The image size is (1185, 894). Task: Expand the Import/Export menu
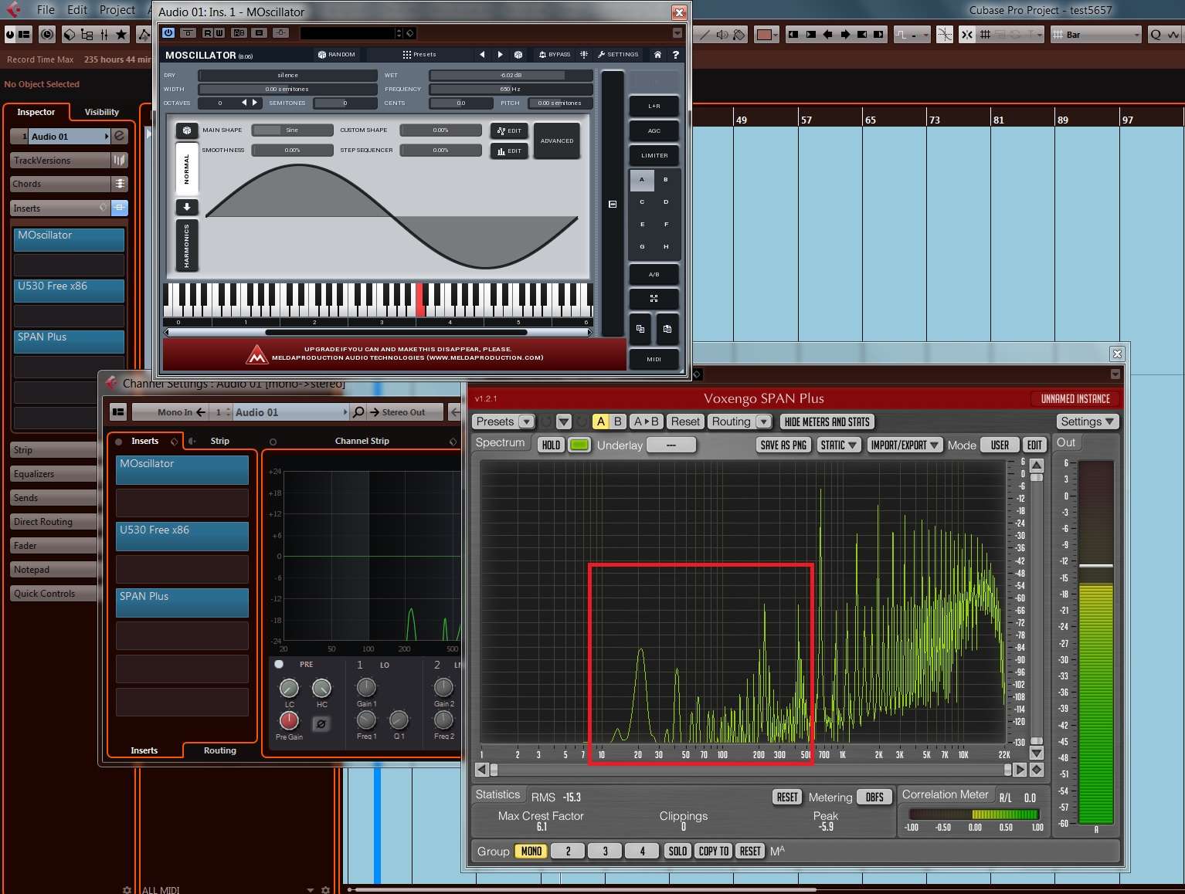pos(904,445)
